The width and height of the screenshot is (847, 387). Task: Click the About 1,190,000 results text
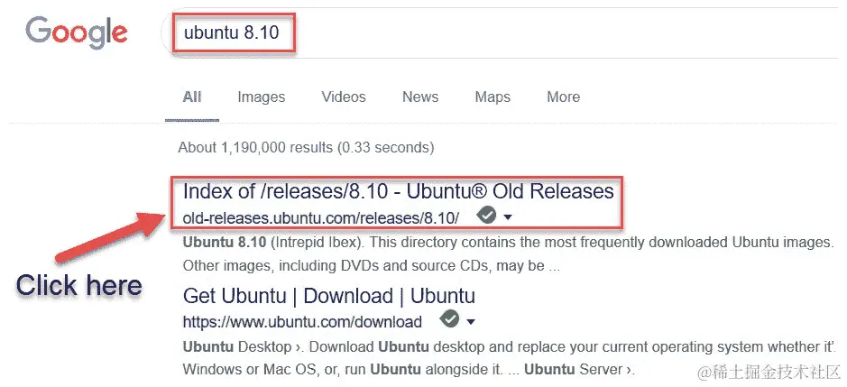[x=306, y=147]
